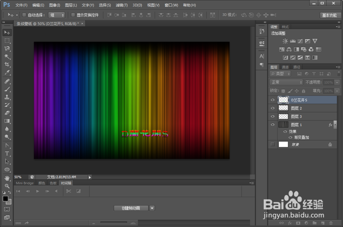Select the Hand tool
This screenshot has height=227, width=343.
pos(7,178)
